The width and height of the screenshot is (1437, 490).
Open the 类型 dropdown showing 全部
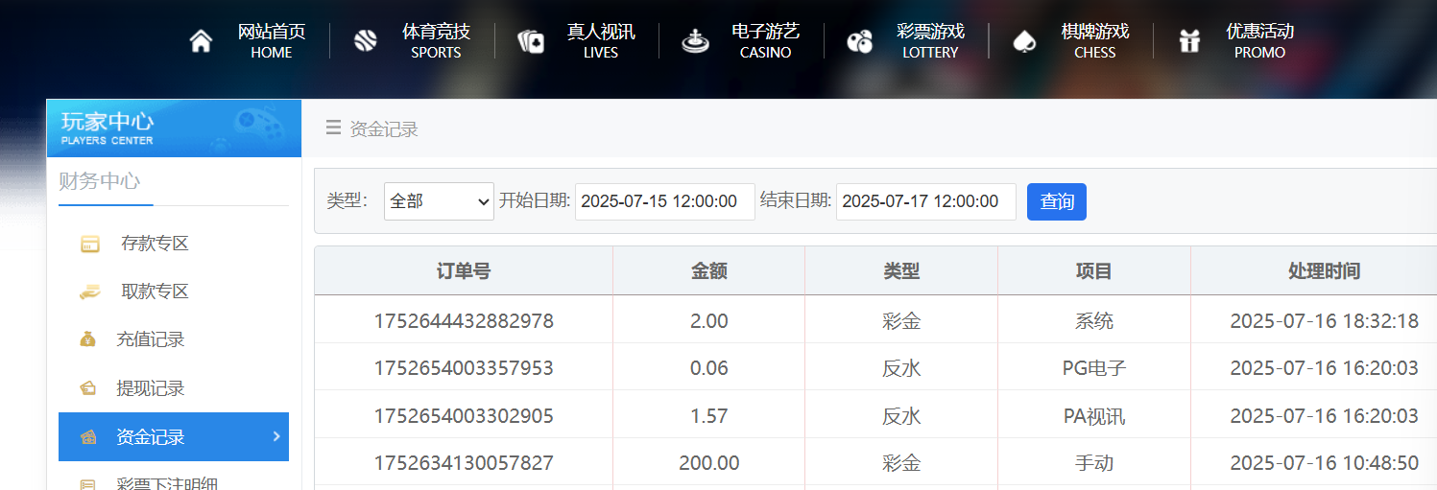pyautogui.click(x=439, y=201)
